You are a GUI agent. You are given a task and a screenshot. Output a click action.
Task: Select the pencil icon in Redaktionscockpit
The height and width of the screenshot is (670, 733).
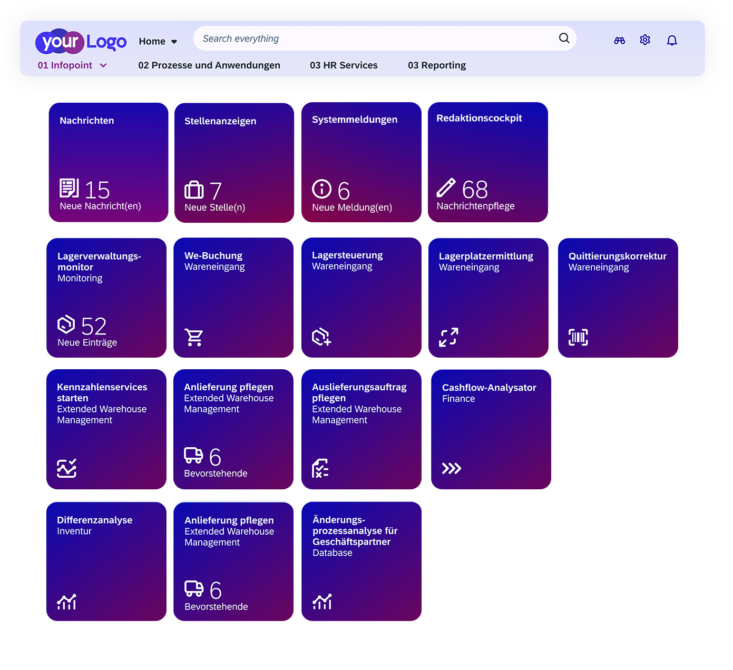click(x=447, y=186)
